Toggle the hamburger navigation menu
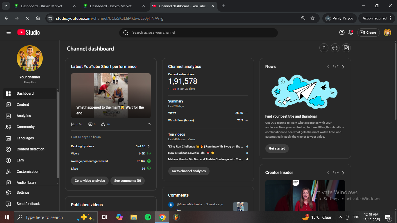Screen dimensions: 397x223 pos(8,33)
